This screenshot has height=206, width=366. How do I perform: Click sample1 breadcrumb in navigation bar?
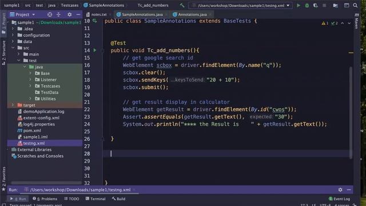(x=11, y=5)
